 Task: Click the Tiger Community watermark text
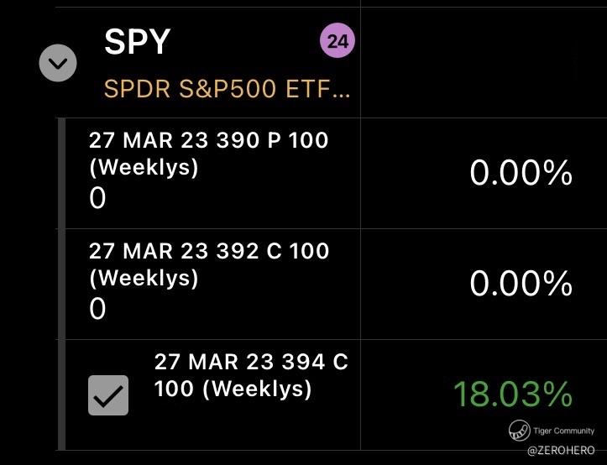click(563, 431)
